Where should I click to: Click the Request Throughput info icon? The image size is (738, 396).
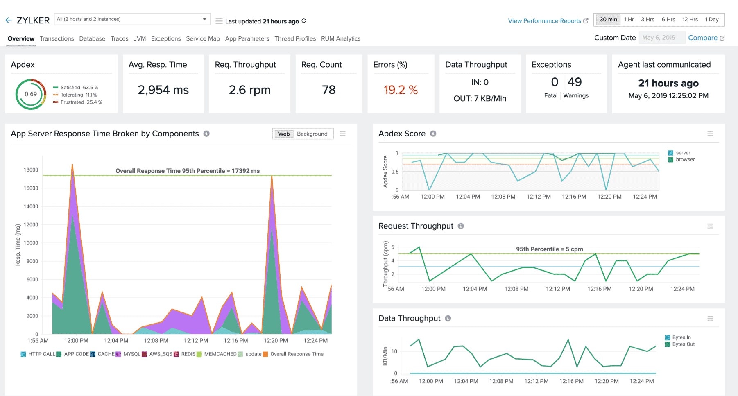point(461,226)
